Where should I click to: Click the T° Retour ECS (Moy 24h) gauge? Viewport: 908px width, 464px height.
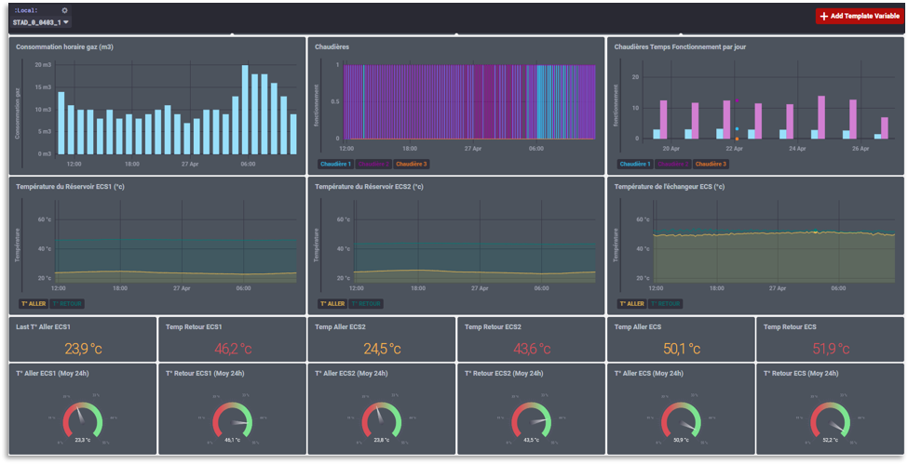831,419
